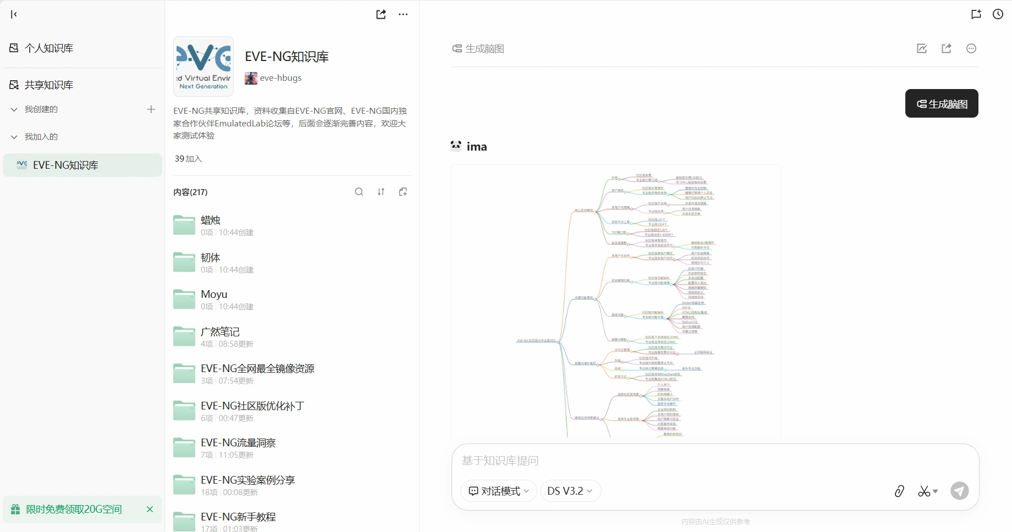Click the attachment paperclip icon

[899, 491]
